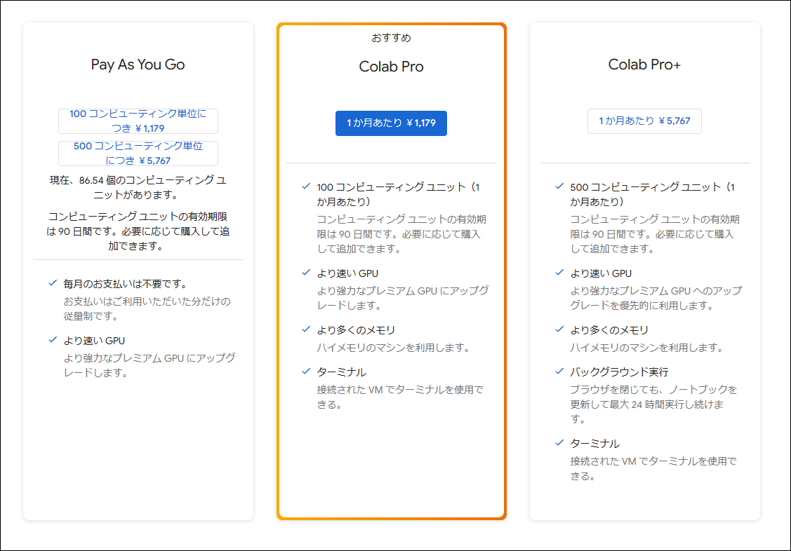Click checkmark beside 100 コンピューティング ユニット

(306, 186)
